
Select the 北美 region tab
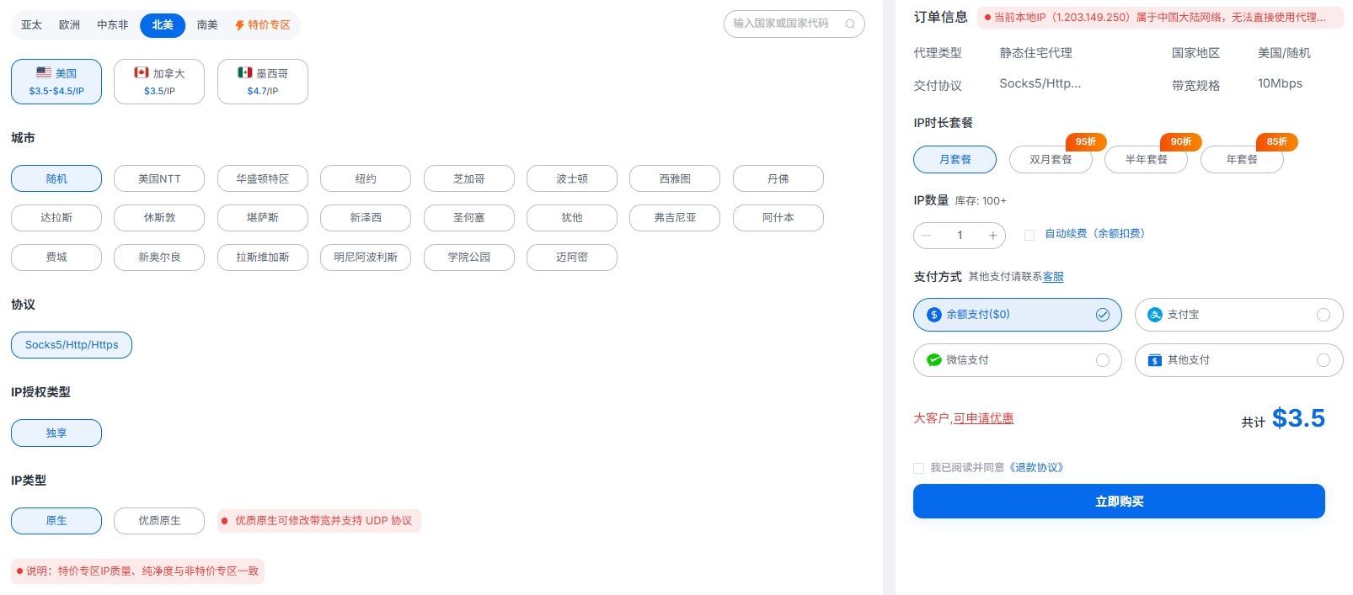pyautogui.click(x=163, y=25)
